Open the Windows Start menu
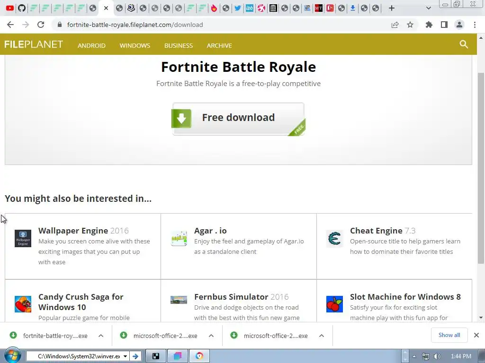 12,356
